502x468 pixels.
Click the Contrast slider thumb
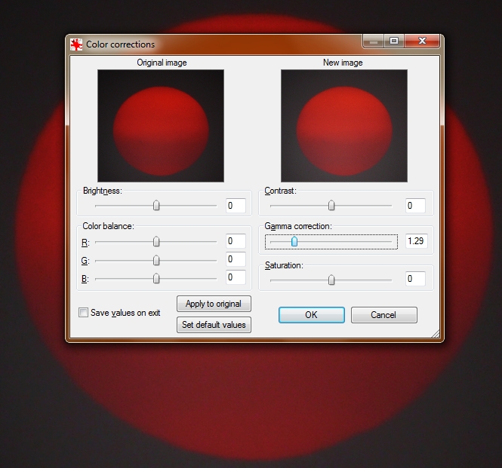pyautogui.click(x=331, y=205)
